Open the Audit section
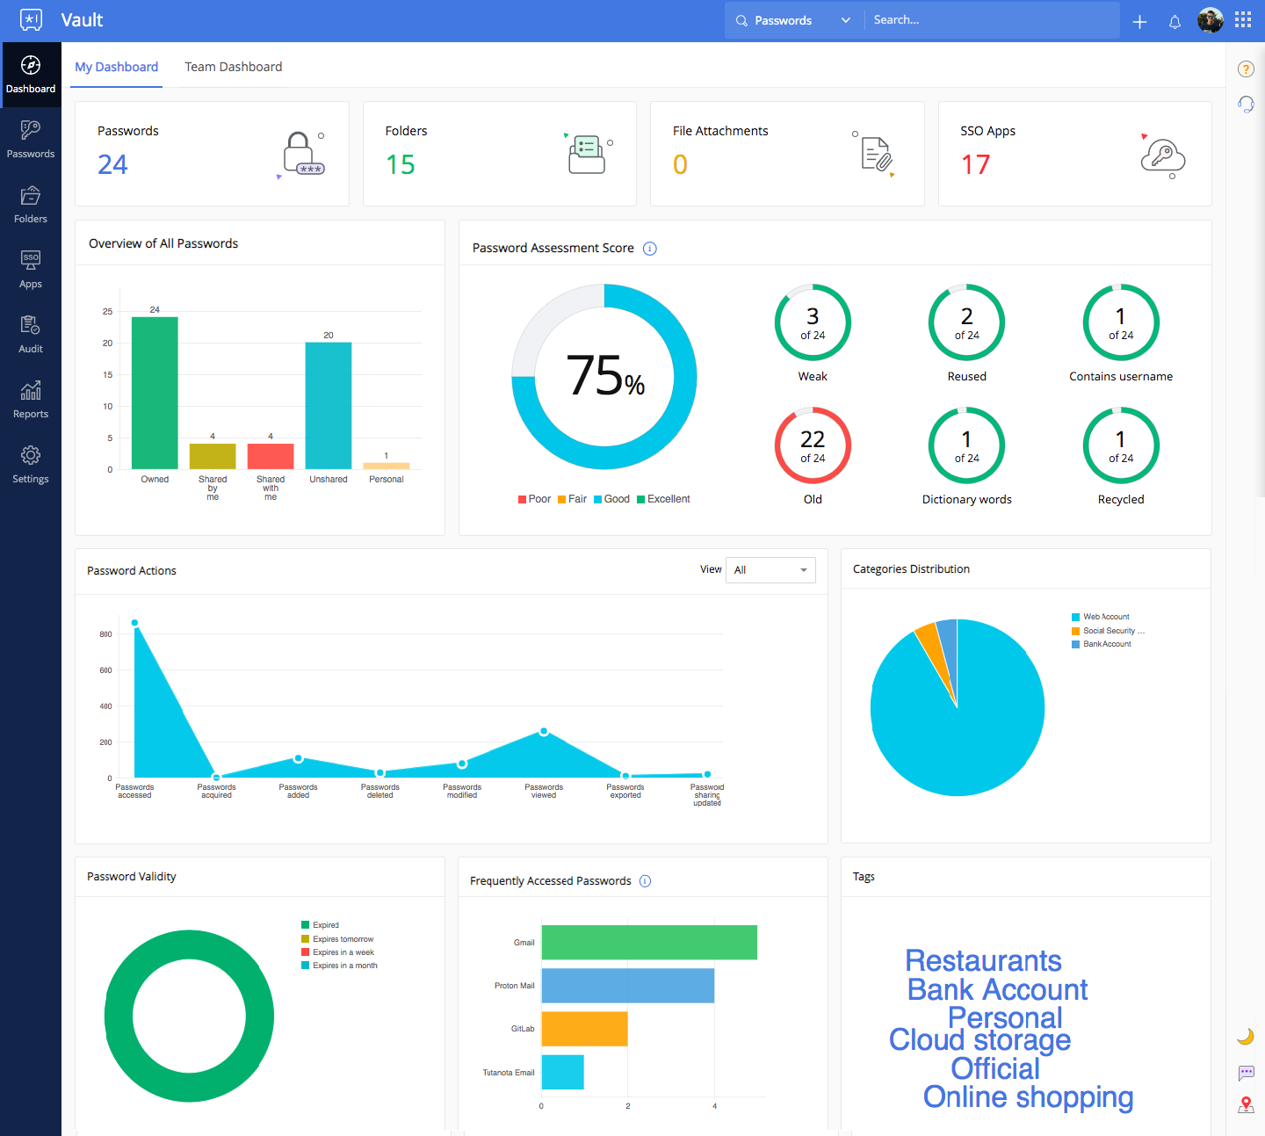 coord(31,335)
